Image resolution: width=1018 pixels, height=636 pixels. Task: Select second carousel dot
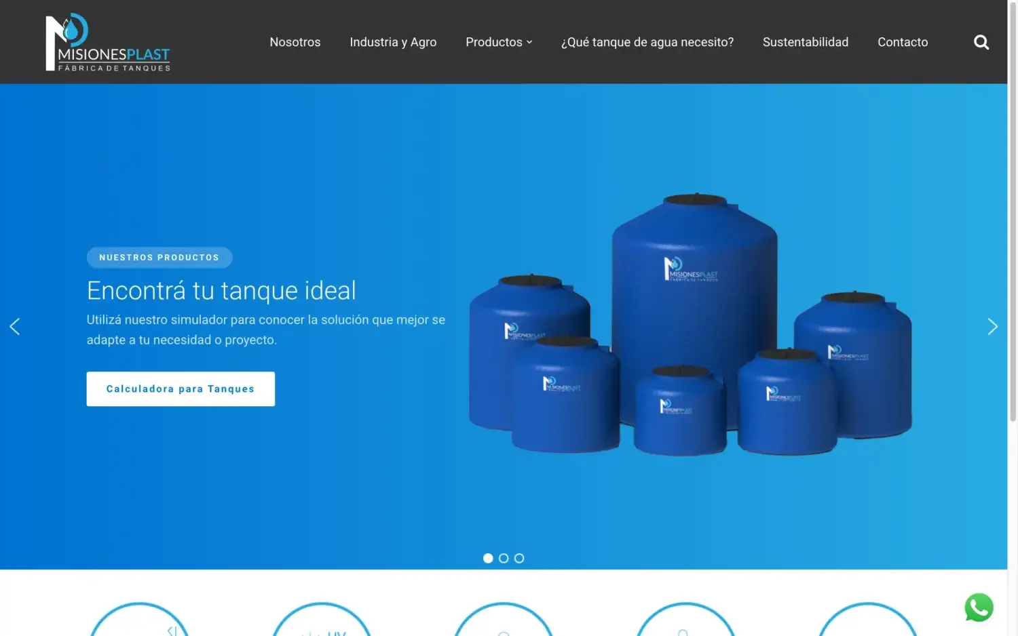point(504,558)
